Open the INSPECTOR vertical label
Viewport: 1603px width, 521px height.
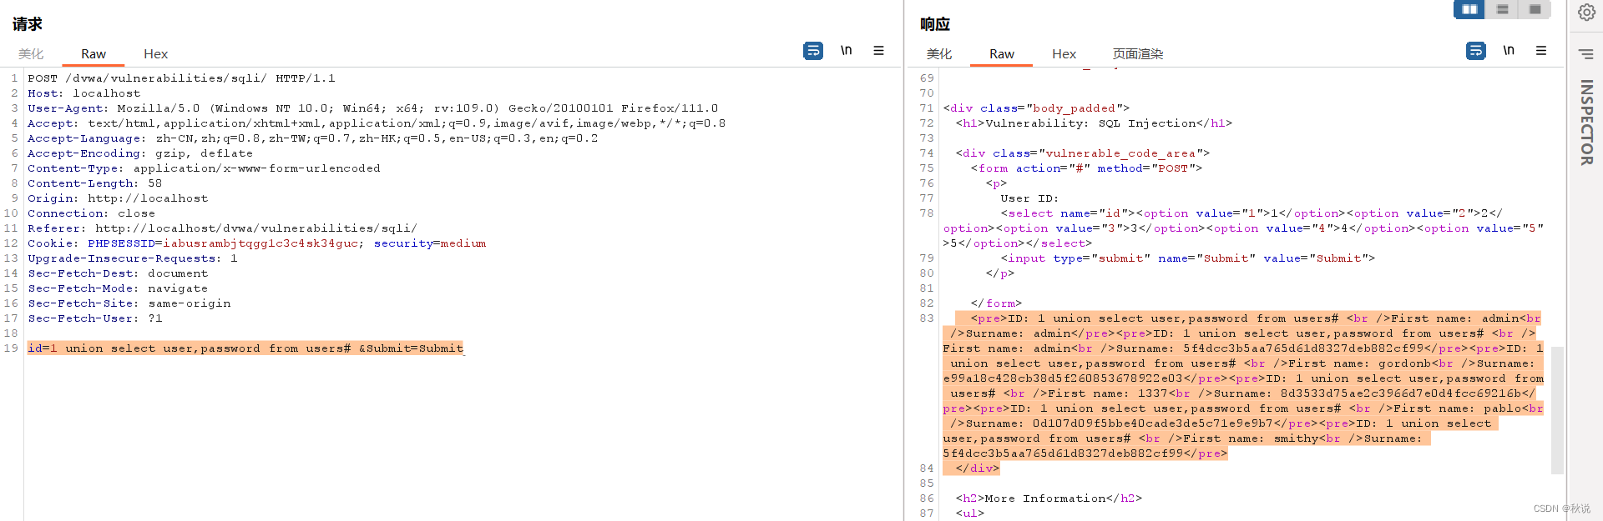1586,123
